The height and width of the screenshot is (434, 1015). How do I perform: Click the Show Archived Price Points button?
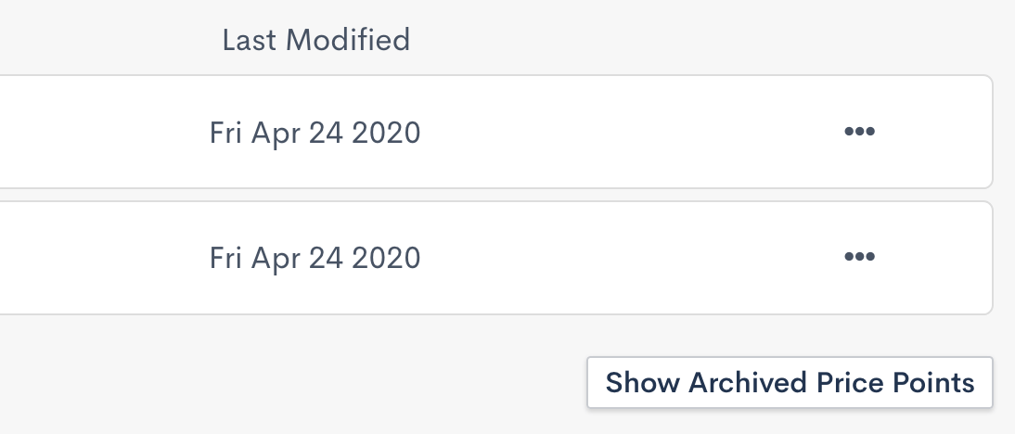point(790,382)
